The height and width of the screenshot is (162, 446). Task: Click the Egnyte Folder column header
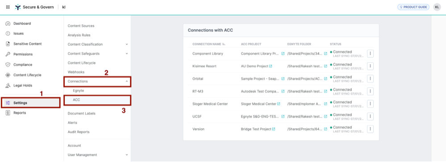coord(299,44)
